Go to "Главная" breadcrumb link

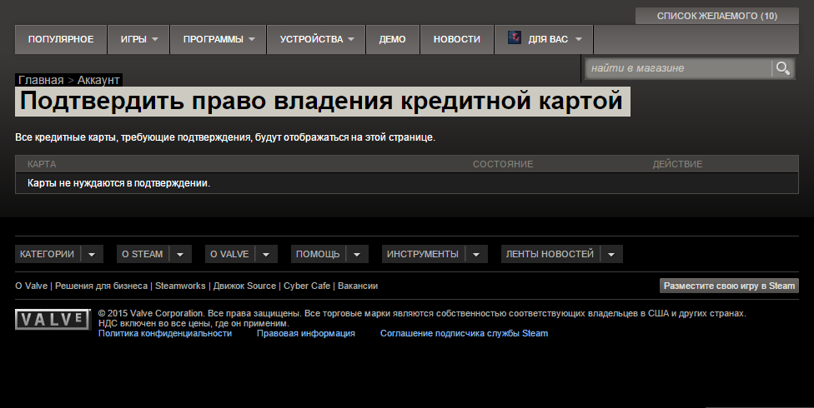[x=41, y=80]
